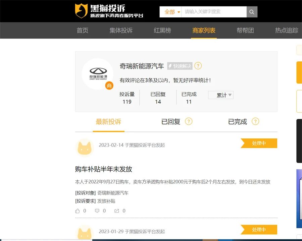
Task: Expand the 累计 statistics dropdown
Action: point(221,95)
